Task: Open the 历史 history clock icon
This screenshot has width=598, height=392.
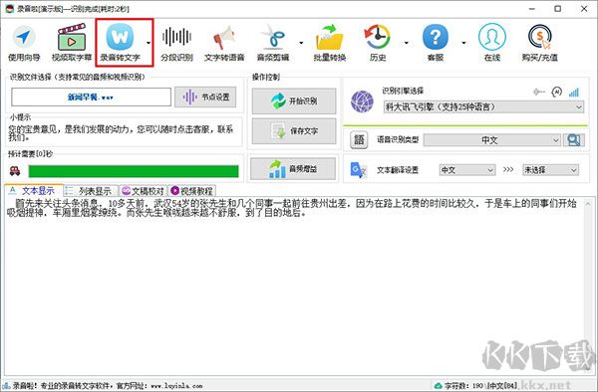Action: [378, 43]
